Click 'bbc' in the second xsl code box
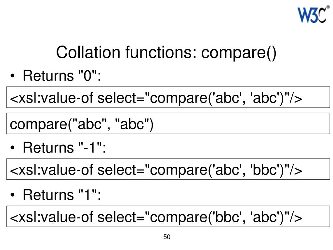The height and width of the screenshot is (250, 333). click(x=265, y=170)
